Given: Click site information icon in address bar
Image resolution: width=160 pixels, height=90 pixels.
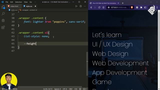Looking at the screenshot, I should (109, 7).
